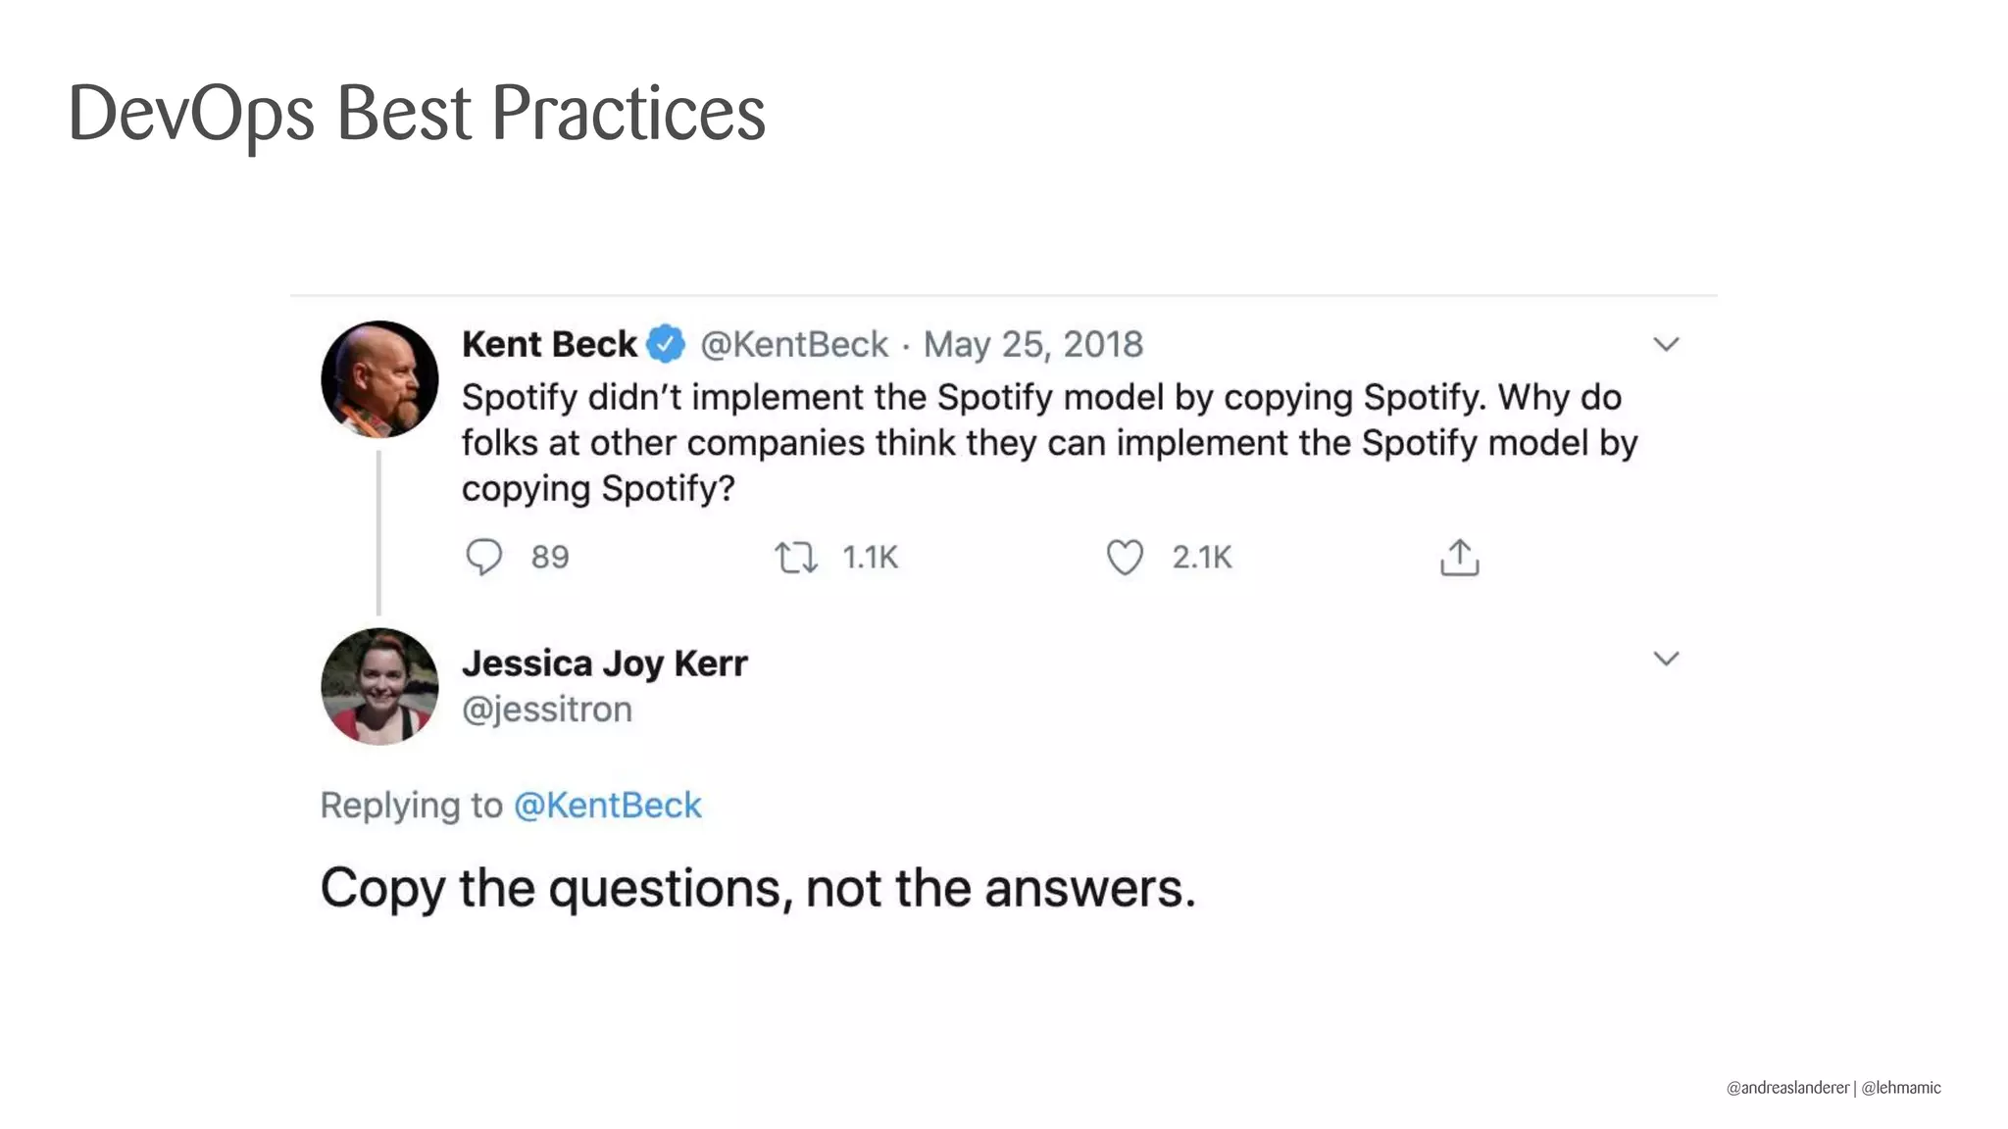Click the 1.1K retweet count
2008x1129 pixels.
(x=870, y=558)
